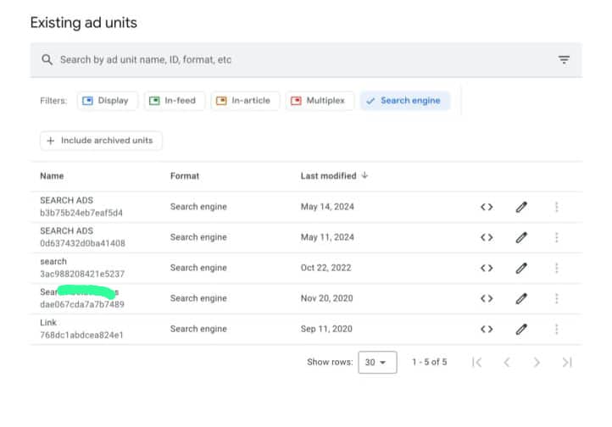
Task: Get code for the 'search' unit Oct 22, 2022
Action: click(x=487, y=268)
